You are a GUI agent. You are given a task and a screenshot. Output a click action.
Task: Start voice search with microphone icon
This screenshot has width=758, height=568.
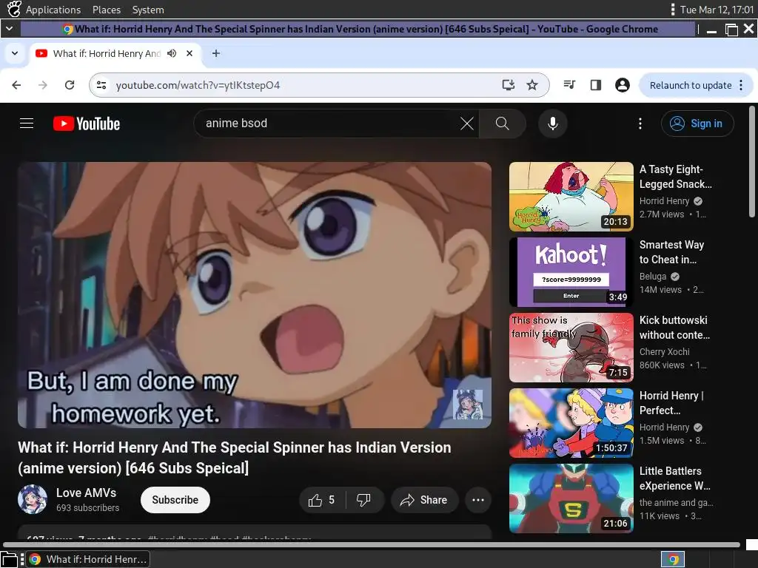click(552, 124)
